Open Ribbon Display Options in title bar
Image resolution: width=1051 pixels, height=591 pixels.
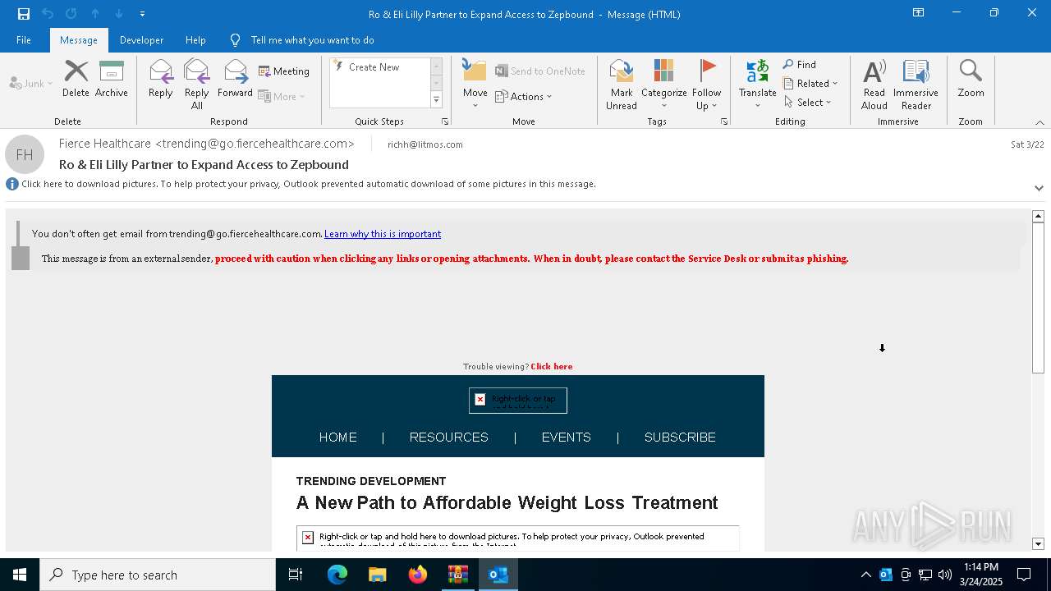pos(919,13)
